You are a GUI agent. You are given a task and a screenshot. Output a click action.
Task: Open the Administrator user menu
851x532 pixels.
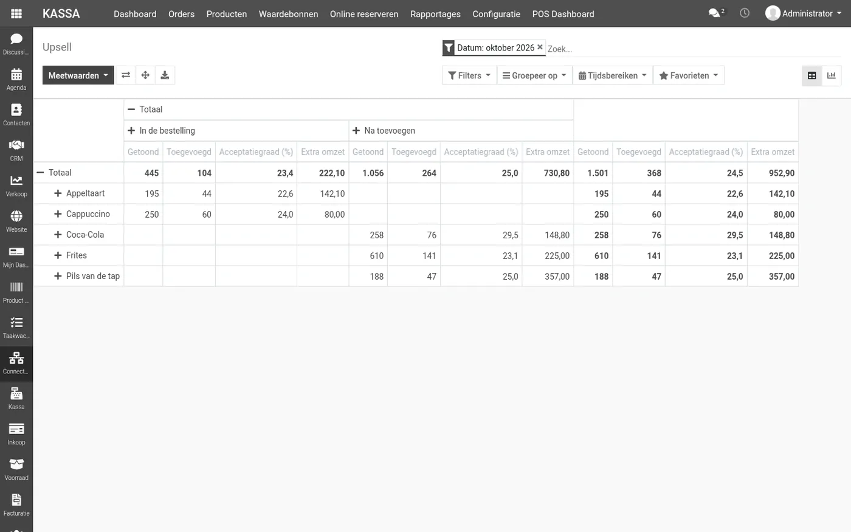coord(804,13)
